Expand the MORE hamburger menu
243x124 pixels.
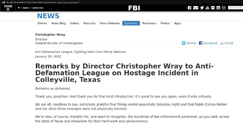pyautogui.click(x=8, y=8)
